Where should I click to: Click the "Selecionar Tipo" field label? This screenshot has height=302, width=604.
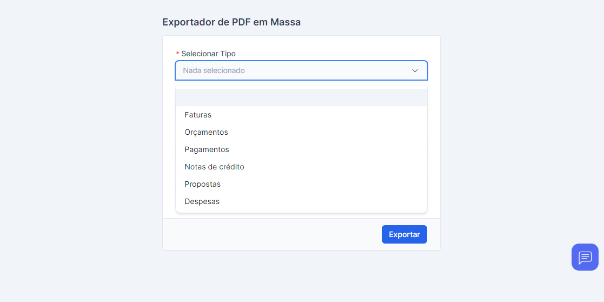208,54
